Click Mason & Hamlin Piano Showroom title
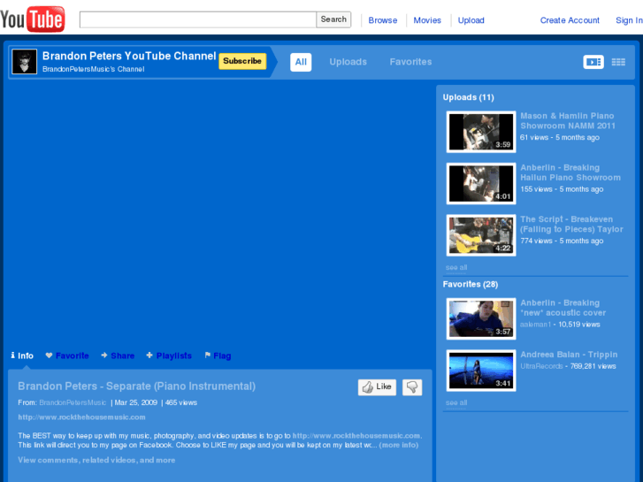Image resolution: width=643 pixels, height=482 pixels. click(x=568, y=120)
